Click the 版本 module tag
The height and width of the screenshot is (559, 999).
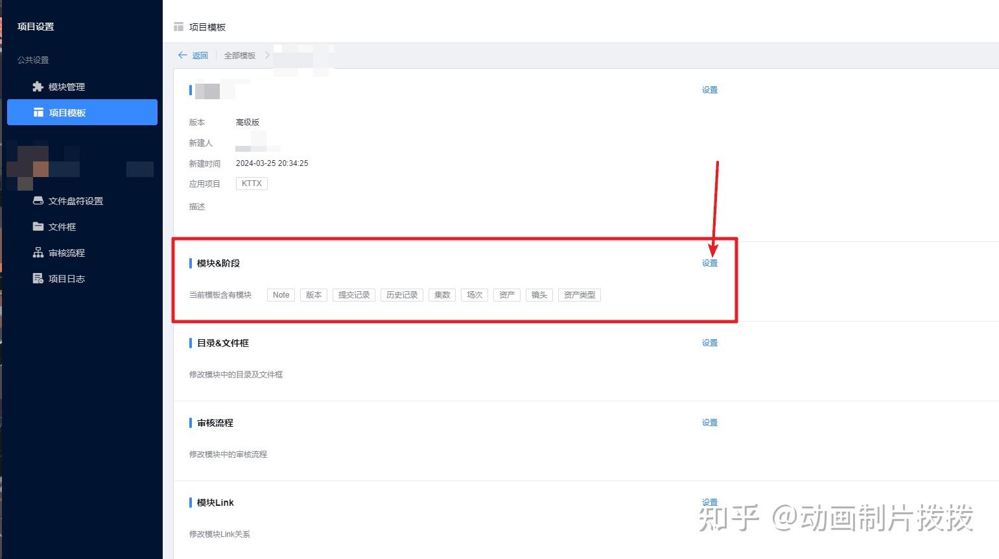[314, 294]
